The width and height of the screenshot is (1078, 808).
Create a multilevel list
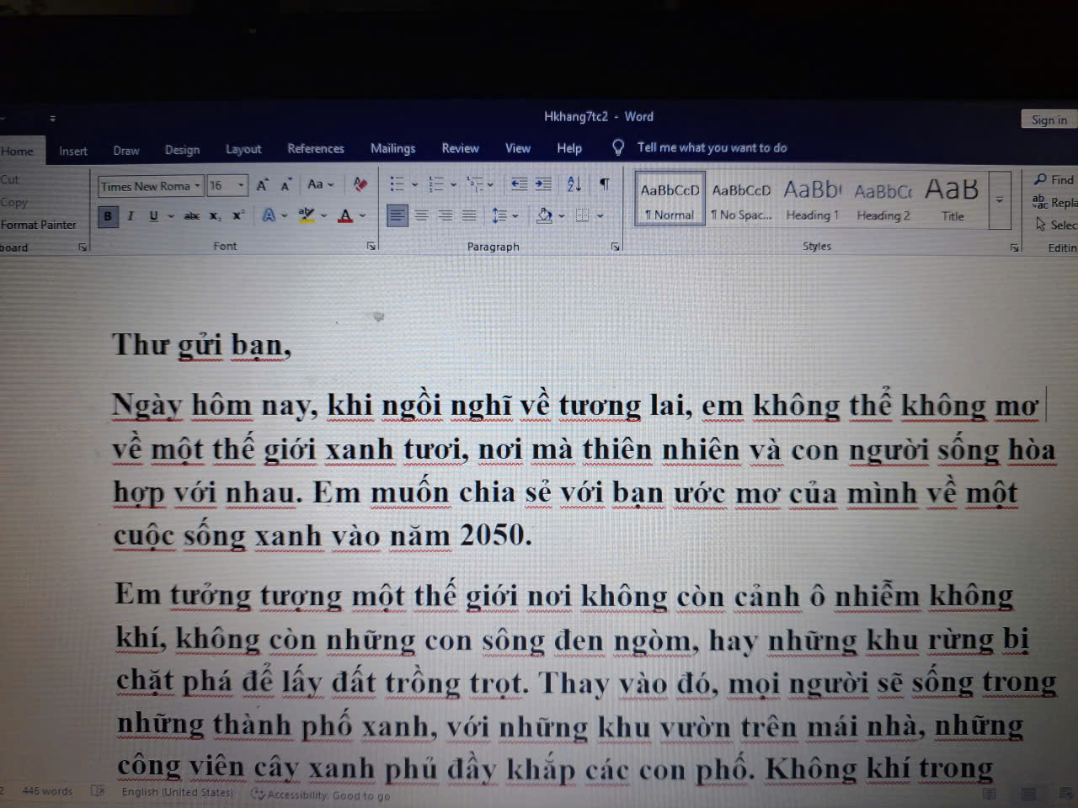475,183
